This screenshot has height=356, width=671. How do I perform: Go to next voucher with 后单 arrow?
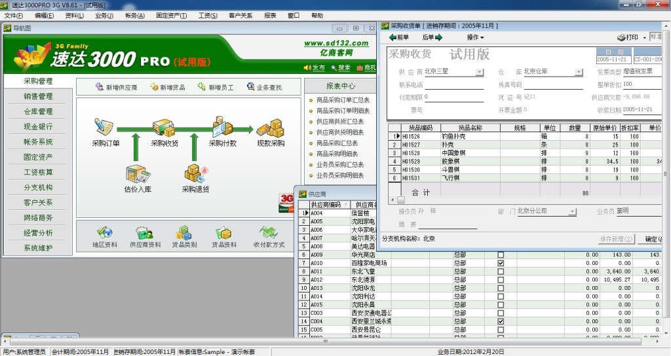(x=438, y=37)
